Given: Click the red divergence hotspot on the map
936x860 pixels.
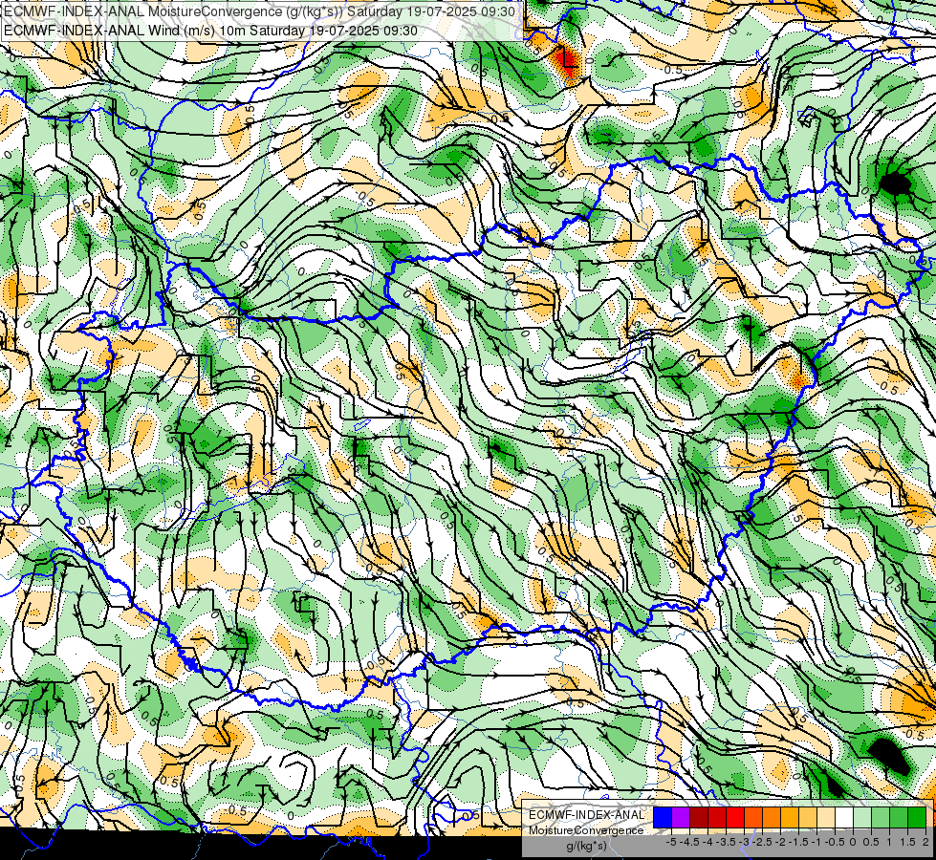Looking at the screenshot, I should click(566, 61).
